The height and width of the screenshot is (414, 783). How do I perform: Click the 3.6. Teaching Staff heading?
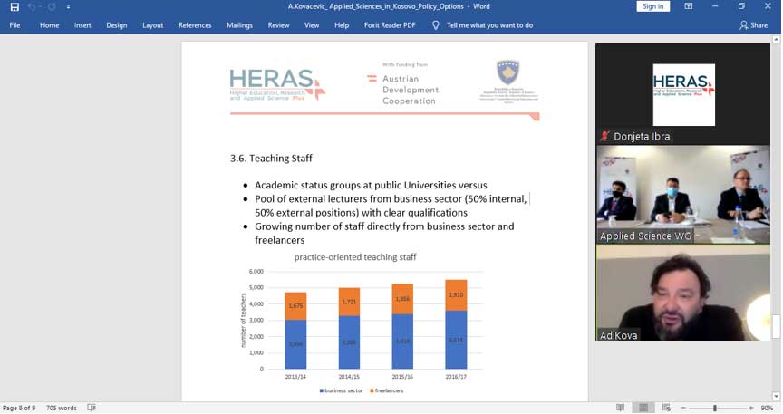tap(271, 159)
